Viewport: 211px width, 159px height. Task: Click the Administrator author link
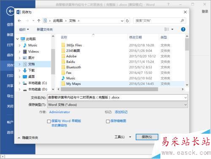point(60,112)
